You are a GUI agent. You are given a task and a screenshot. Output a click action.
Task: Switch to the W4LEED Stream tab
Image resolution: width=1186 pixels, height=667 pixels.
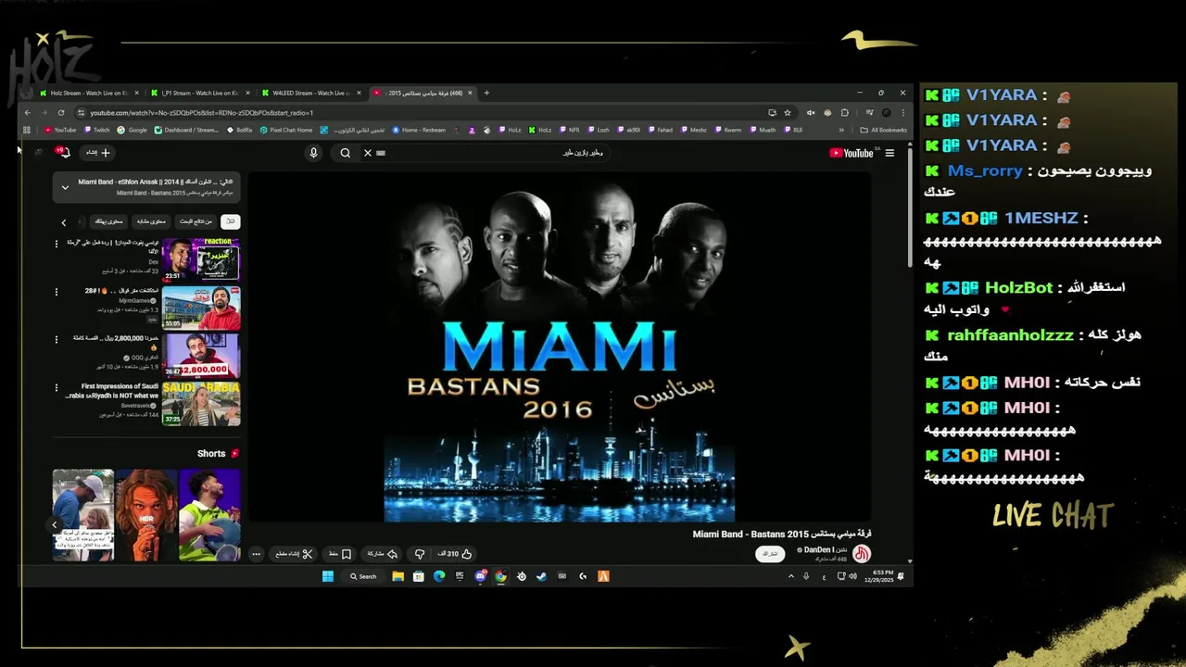click(x=311, y=93)
